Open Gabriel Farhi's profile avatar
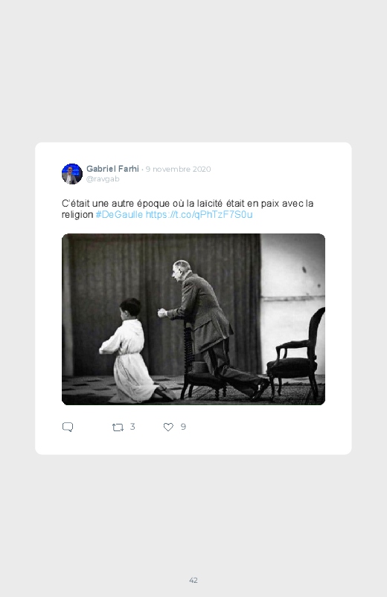387x597 pixels. pos(72,174)
